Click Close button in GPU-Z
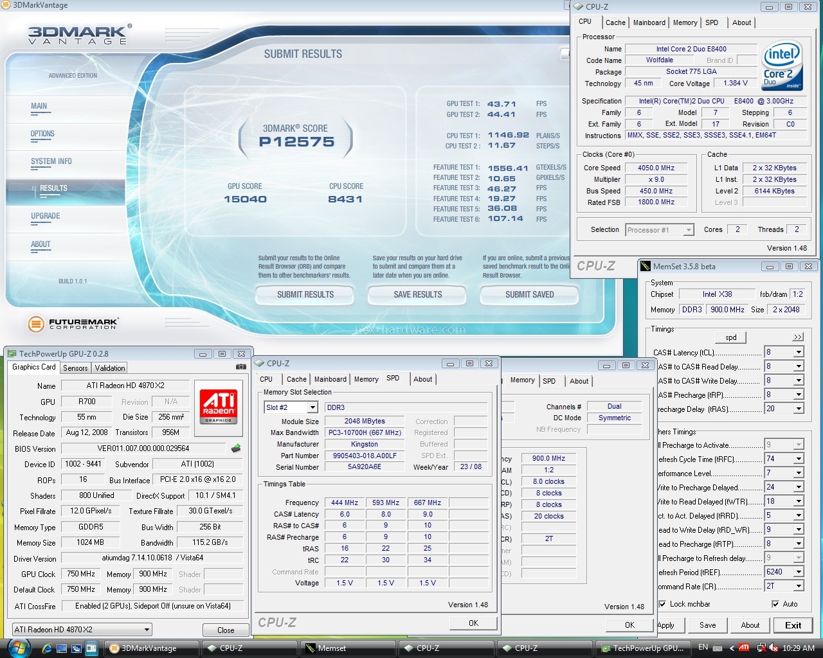Image resolution: width=823 pixels, height=658 pixels. click(226, 630)
